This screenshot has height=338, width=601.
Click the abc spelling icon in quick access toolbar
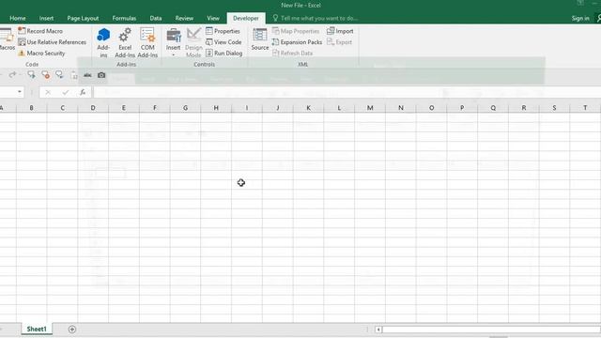click(87, 75)
